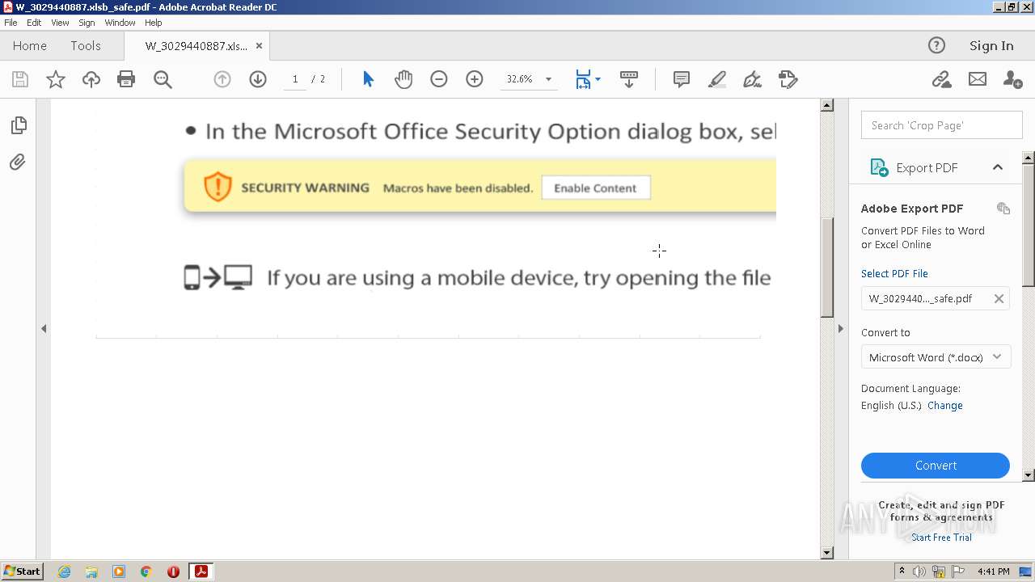This screenshot has height=582, width=1035.
Task: Go to next page arrow
Action: pyautogui.click(x=258, y=79)
